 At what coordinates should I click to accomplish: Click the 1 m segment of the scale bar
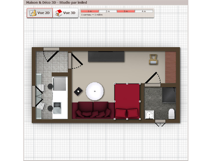pyautogui.click(x=90, y=11)
